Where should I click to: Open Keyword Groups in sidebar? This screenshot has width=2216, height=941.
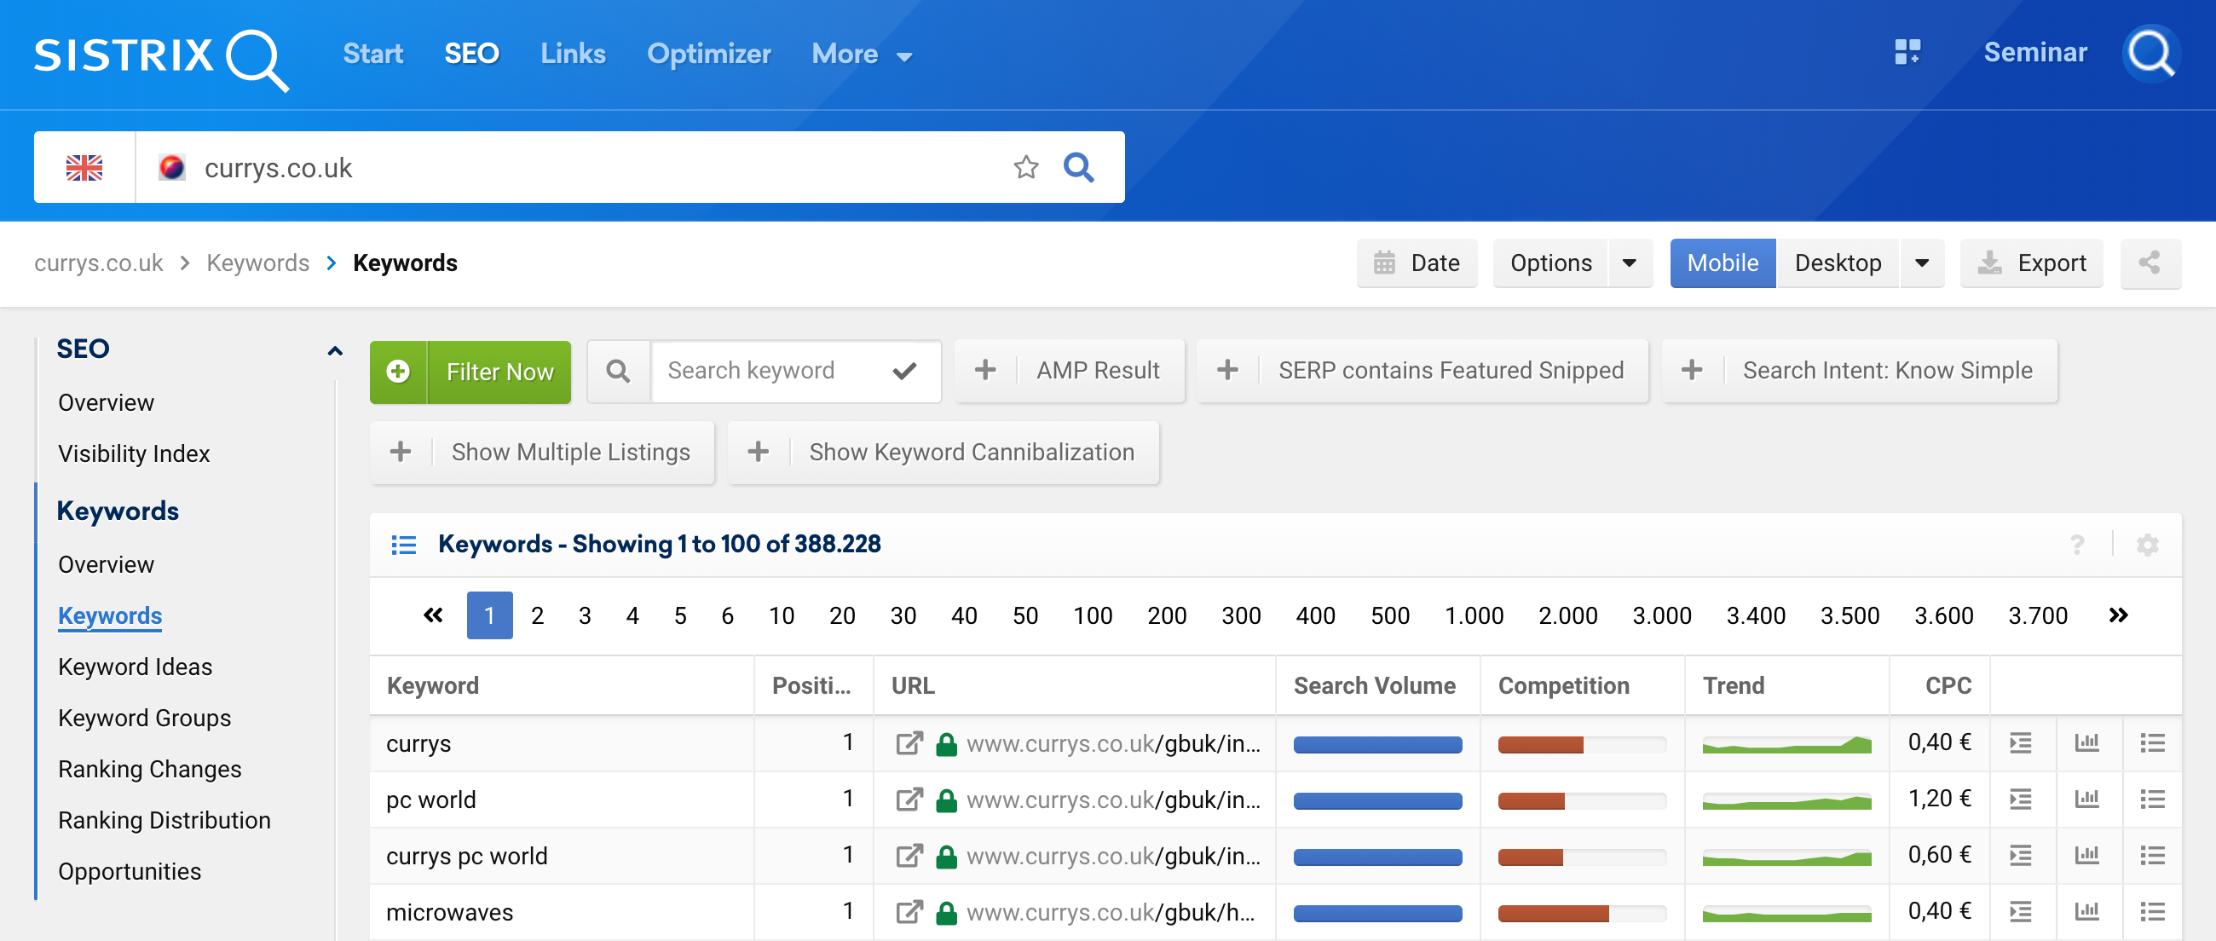click(x=145, y=718)
